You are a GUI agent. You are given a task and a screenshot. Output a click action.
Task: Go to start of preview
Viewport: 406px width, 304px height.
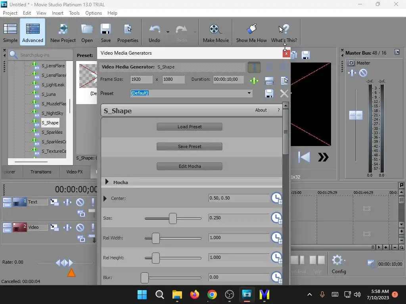(304, 157)
